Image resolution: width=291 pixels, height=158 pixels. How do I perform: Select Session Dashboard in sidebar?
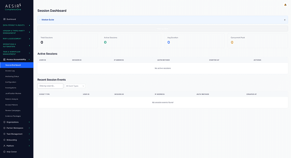[x=17, y=65]
